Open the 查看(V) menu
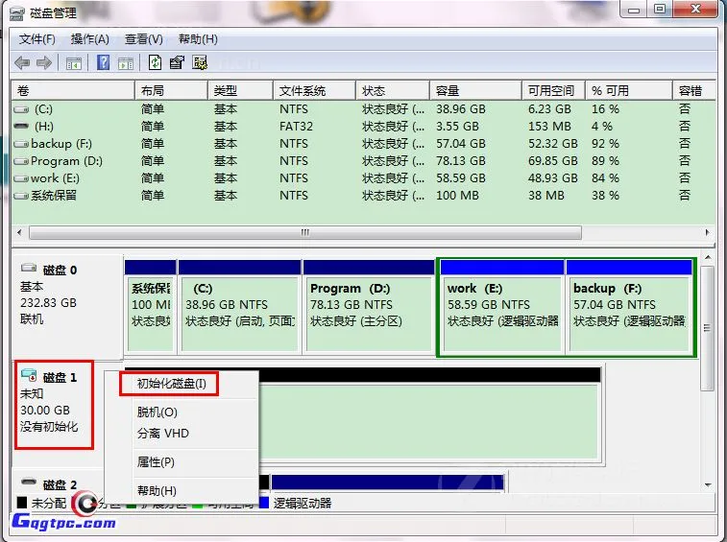Viewport: 727px width, 542px height. coord(144,39)
